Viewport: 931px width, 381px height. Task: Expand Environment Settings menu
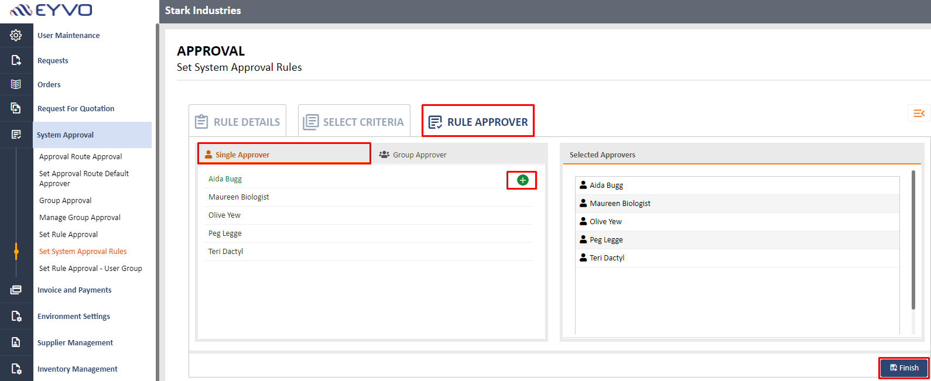coord(74,317)
